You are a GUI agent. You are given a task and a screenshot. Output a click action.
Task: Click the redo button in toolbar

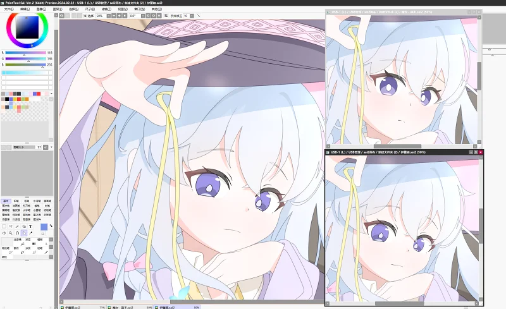pyautogui.click(x=67, y=16)
